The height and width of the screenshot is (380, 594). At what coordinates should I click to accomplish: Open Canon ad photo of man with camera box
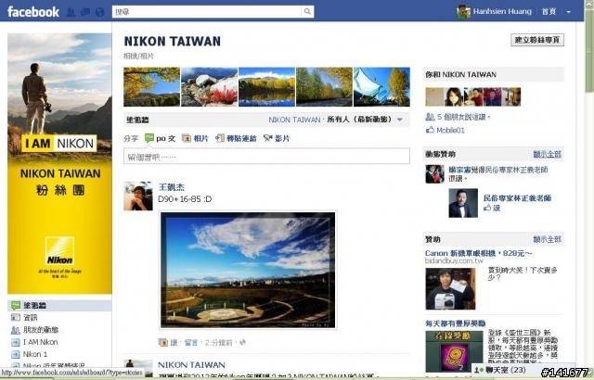(450, 289)
